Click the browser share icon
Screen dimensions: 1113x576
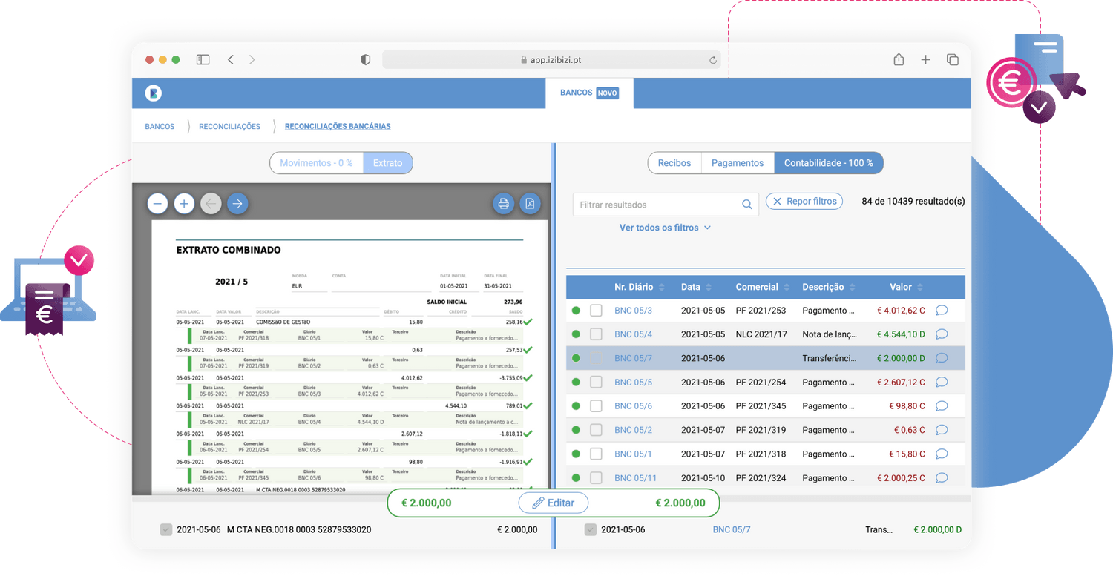click(x=899, y=60)
